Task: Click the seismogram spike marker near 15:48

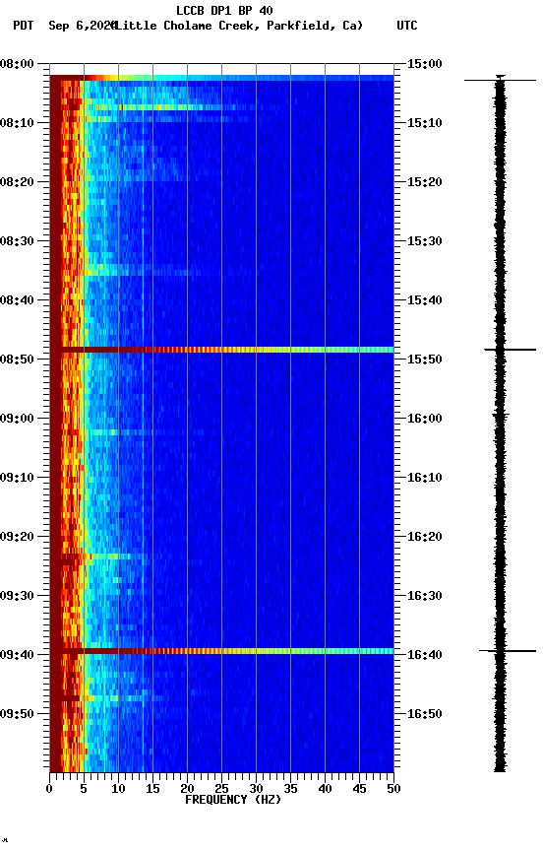Action: coord(510,350)
